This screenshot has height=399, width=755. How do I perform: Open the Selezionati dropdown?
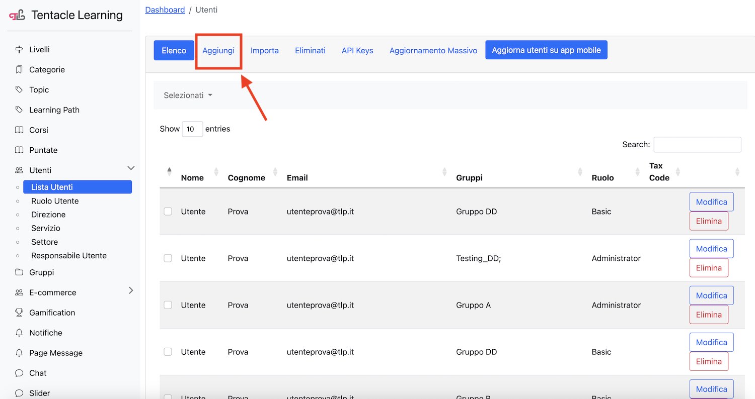188,95
